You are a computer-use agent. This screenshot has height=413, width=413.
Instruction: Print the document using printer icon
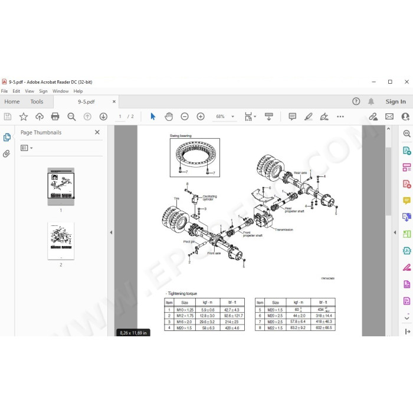(x=55, y=116)
